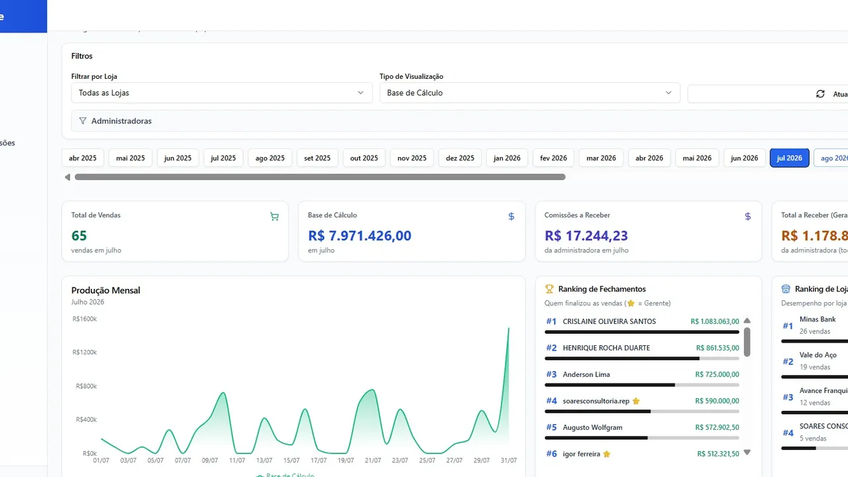Click the store icon beside Ranking de Lojas
848x477 pixels.
coord(786,289)
